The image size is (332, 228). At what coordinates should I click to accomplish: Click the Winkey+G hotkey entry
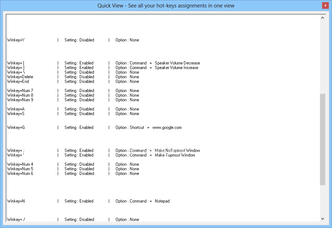(16, 127)
